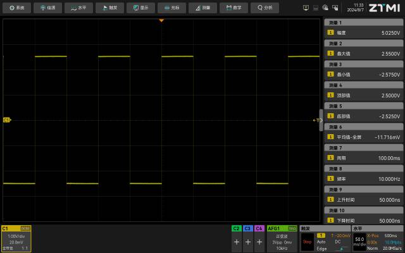Select the 测量 6 header
Image resolution: width=405 pixels, height=253 pixels.
[x=364, y=127]
